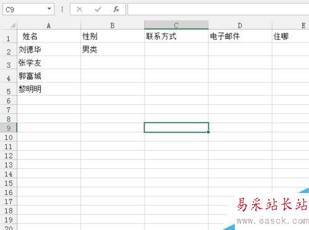Select row 9 header
The width and height of the screenshot is (309, 230).
9,128
